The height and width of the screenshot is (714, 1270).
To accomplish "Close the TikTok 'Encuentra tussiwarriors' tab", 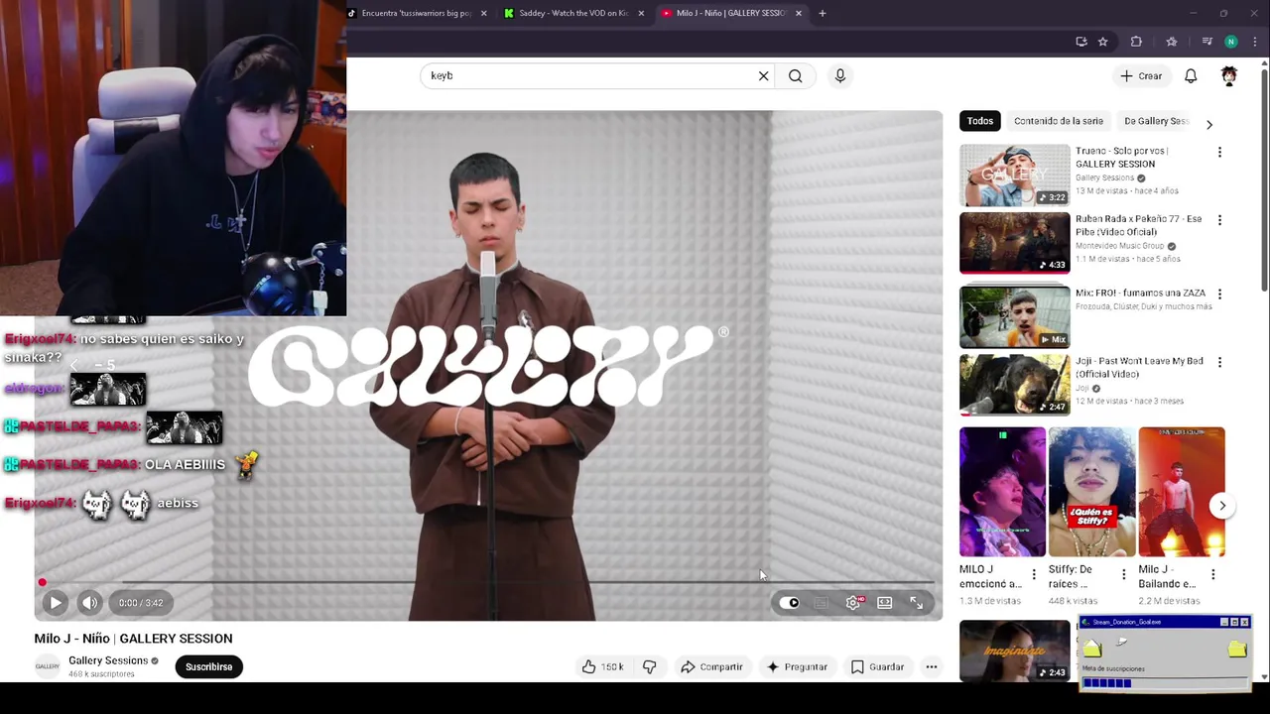I will pyautogui.click(x=483, y=13).
